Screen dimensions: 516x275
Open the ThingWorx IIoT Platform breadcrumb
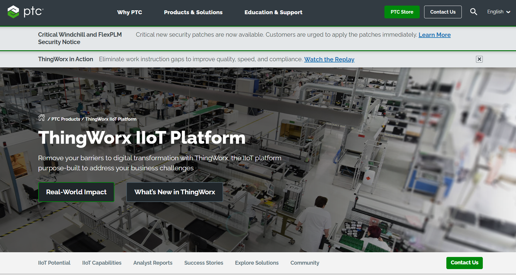[111, 119]
